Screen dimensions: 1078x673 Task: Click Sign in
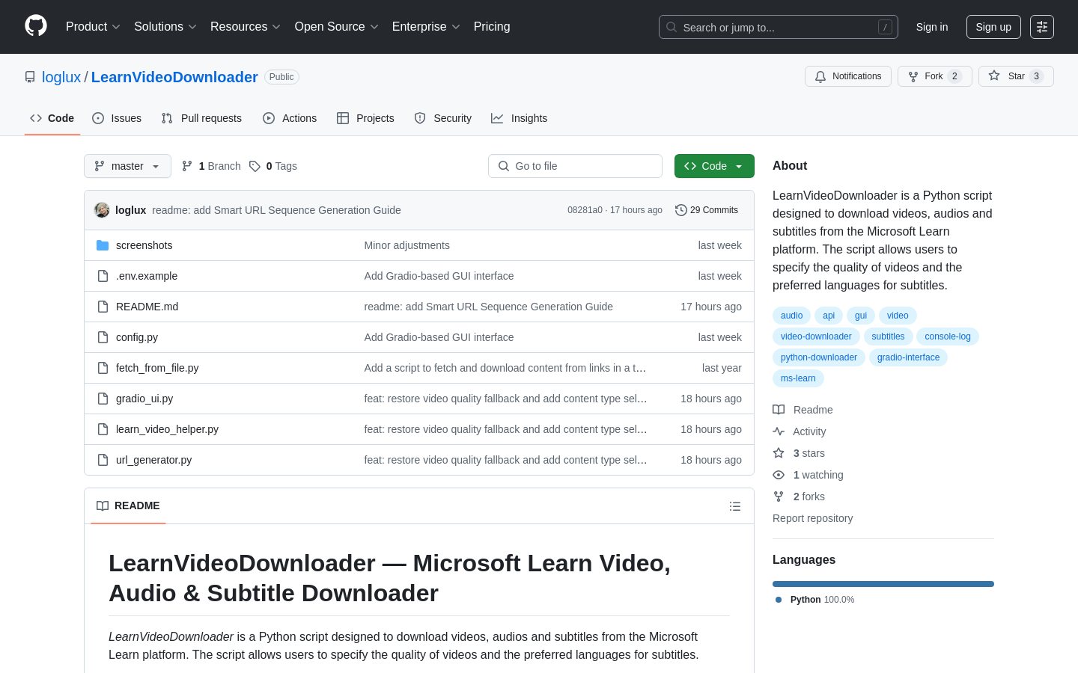pyautogui.click(x=932, y=27)
